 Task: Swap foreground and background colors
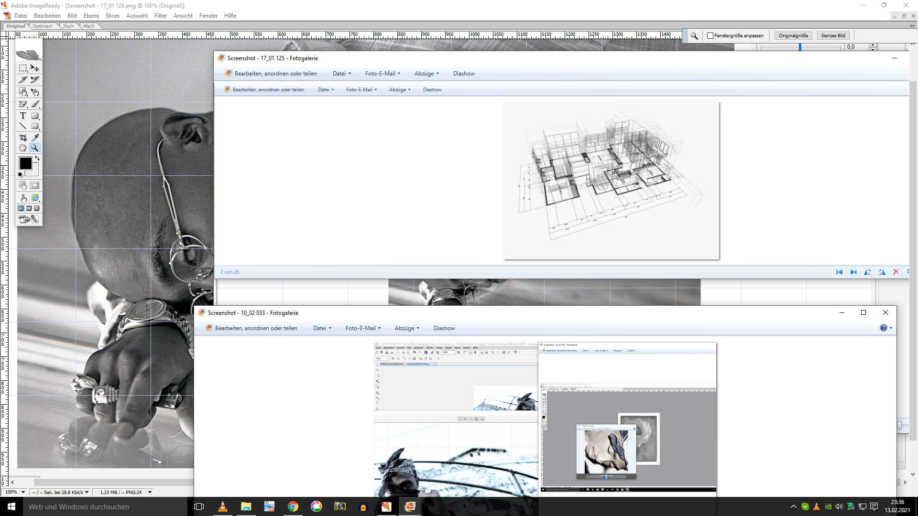[x=37, y=158]
